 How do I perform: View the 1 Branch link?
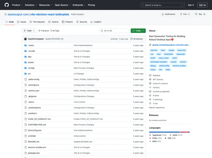44,31
